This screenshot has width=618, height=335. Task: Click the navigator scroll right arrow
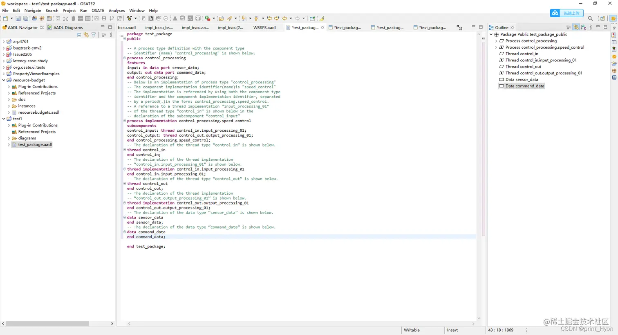click(112, 324)
